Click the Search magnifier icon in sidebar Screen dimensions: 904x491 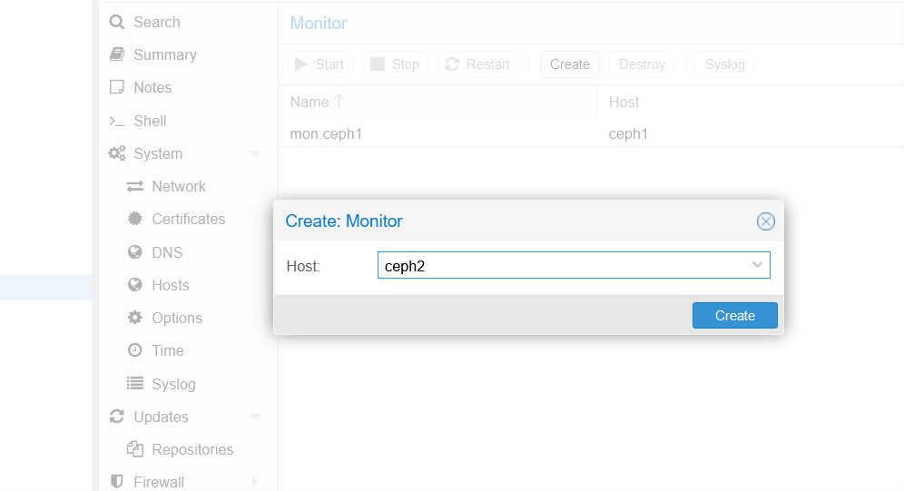[116, 22]
